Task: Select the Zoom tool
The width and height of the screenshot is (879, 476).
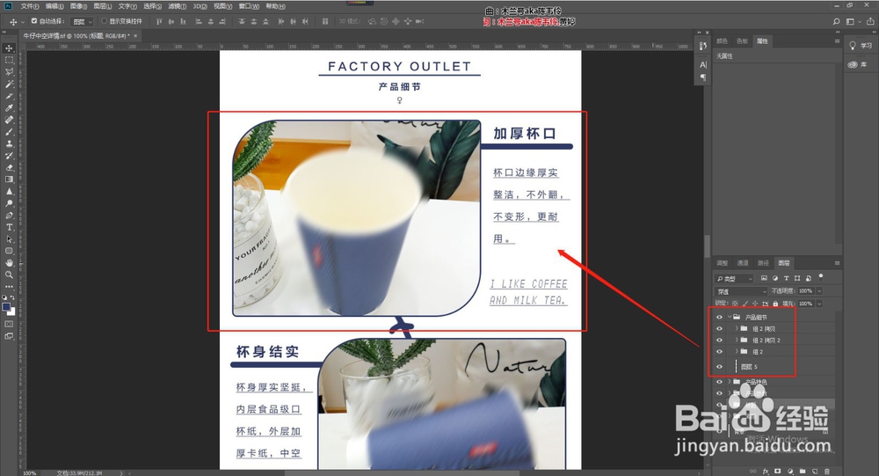Action: (x=10, y=275)
